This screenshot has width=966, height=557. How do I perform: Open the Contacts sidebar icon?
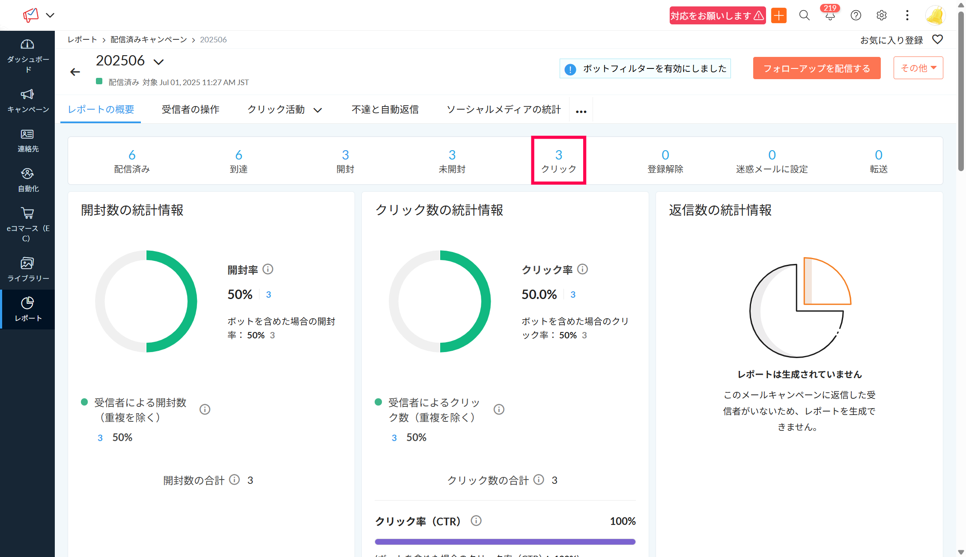[x=27, y=134]
